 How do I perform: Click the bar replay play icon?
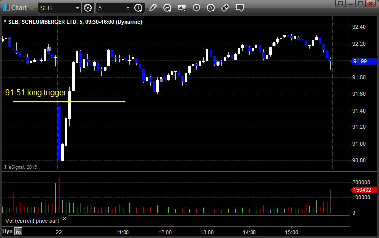pyautogui.click(x=196, y=8)
